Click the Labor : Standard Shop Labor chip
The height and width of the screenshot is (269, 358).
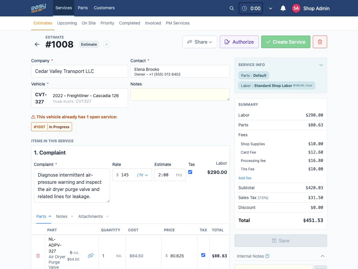pos(277,85)
